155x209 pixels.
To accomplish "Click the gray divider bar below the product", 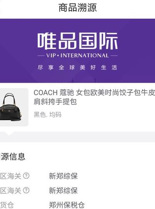I will tap(77, 137).
